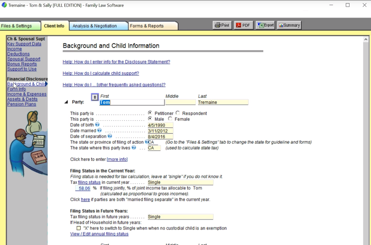Click the Last name field containing Tremaine
Viewport: 371px width, 245px height.
[223, 102]
